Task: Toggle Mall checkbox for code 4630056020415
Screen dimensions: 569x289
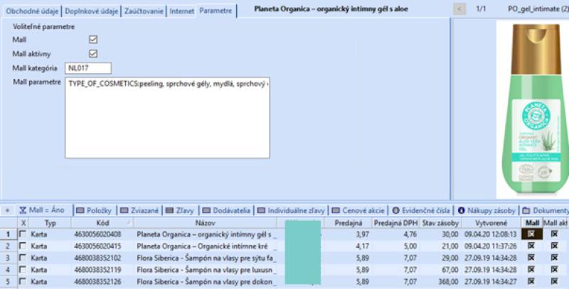Action: [x=531, y=246]
